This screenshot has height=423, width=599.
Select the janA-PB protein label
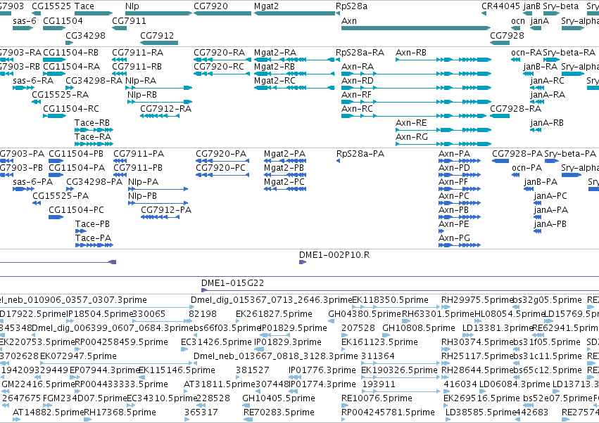[550, 224]
